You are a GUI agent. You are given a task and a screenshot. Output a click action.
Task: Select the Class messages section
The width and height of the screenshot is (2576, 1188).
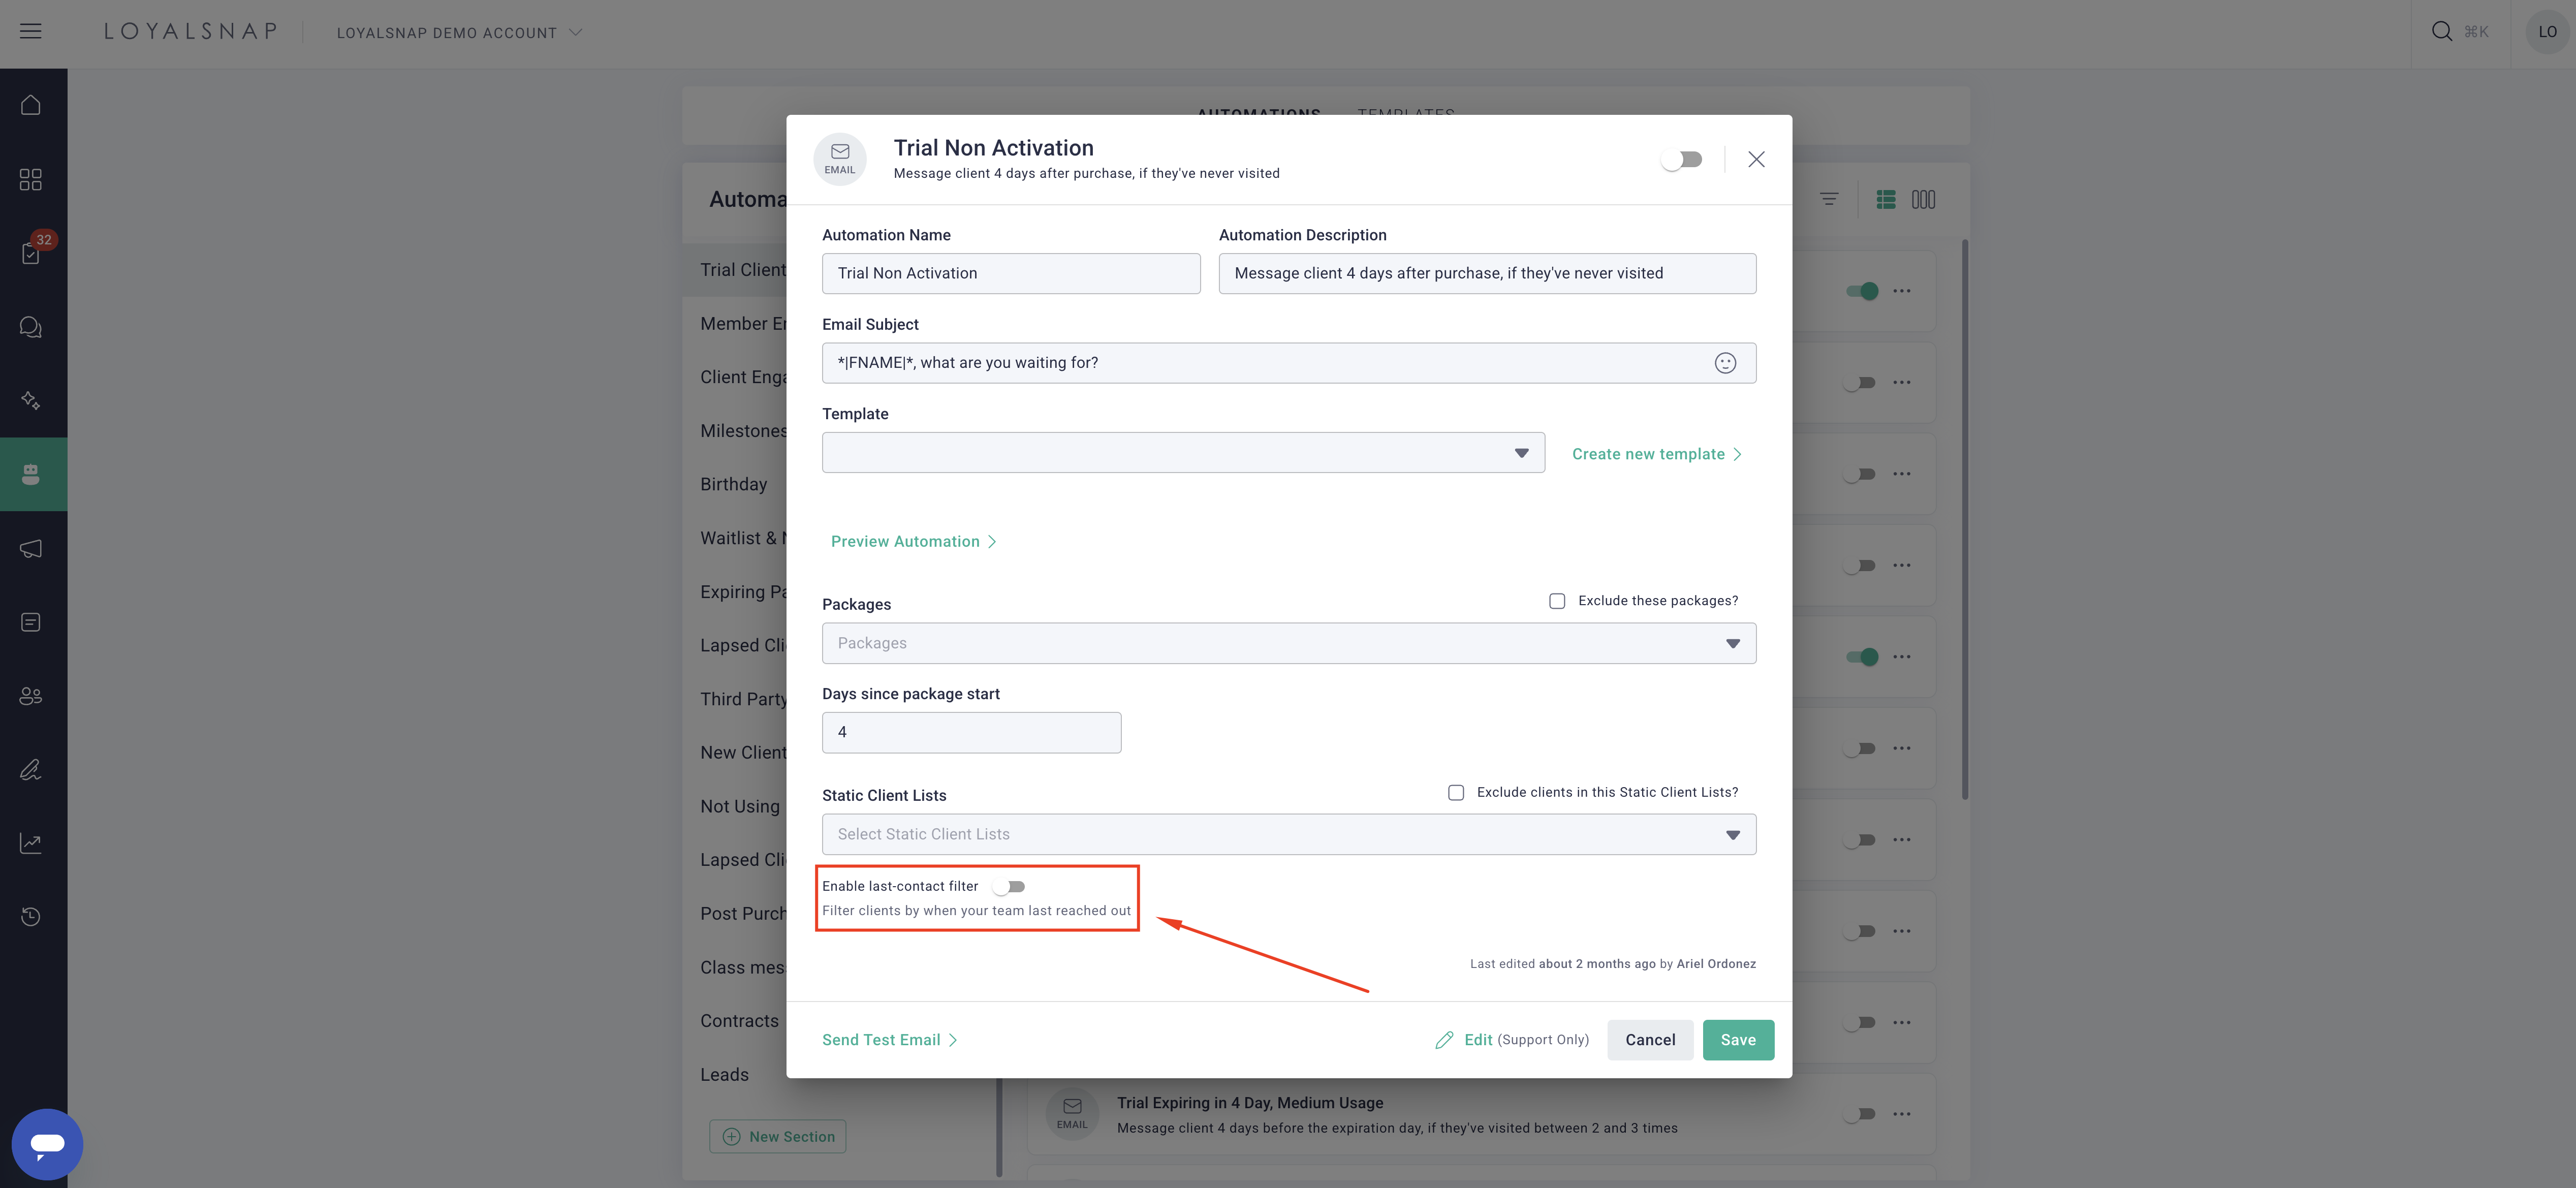click(x=743, y=967)
